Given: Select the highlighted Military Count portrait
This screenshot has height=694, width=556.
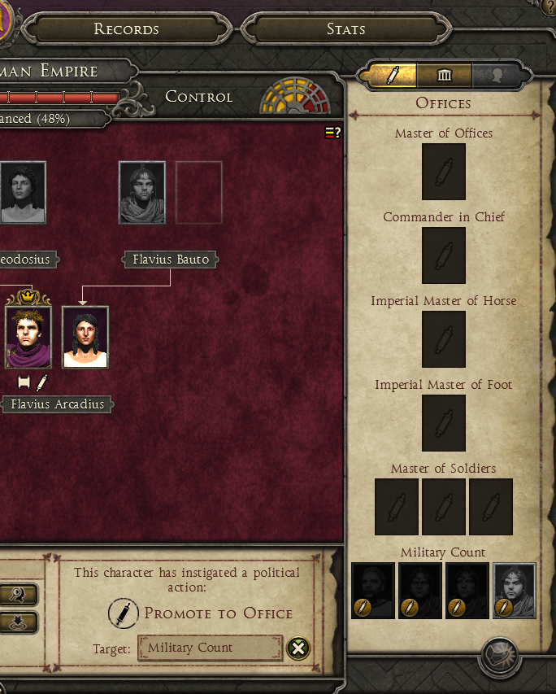Looking at the screenshot, I should (x=515, y=591).
